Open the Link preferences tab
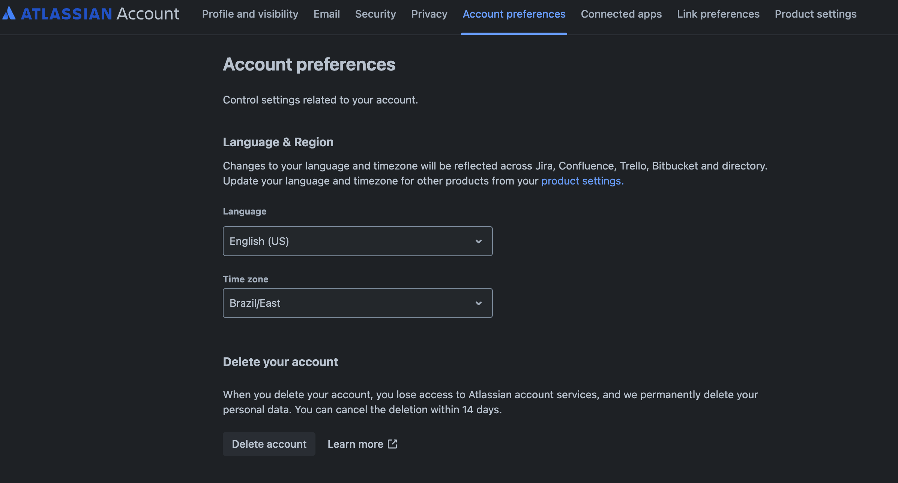The image size is (898, 483). pyautogui.click(x=718, y=14)
